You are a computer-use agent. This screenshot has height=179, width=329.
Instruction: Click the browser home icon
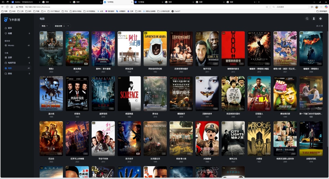click(12, 7)
